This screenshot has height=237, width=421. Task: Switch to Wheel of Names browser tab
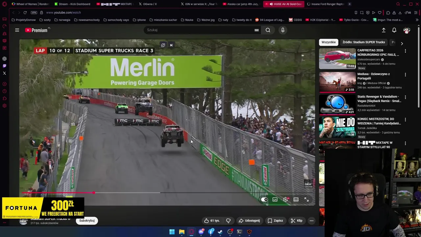click(30, 4)
